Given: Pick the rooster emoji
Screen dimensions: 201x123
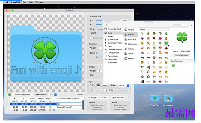Looking at the screenshot, I should pos(148,72).
